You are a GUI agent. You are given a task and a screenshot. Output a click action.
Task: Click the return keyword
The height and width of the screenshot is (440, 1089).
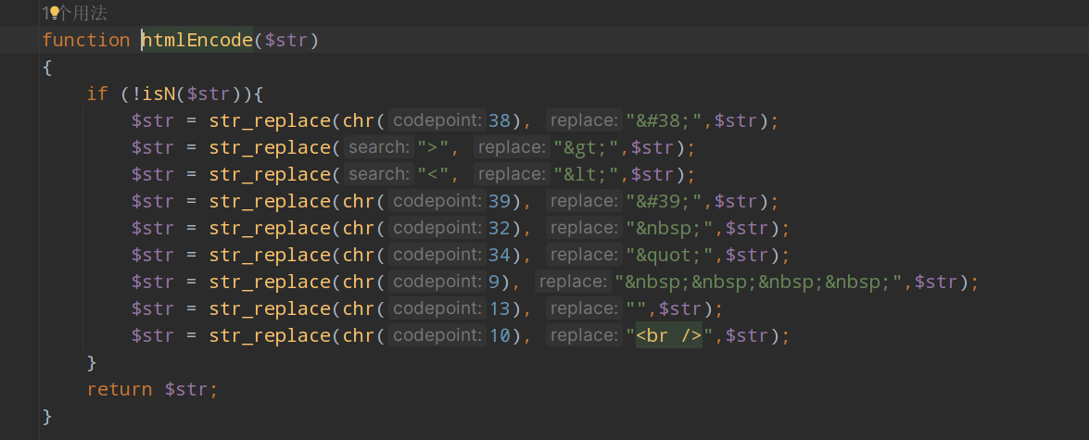(120, 390)
